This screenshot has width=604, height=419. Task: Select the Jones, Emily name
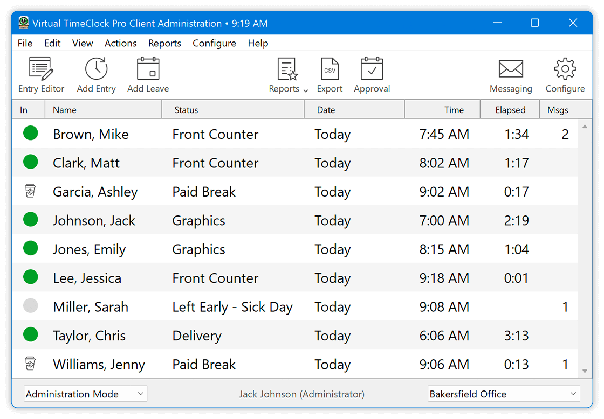click(x=90, y=250)
